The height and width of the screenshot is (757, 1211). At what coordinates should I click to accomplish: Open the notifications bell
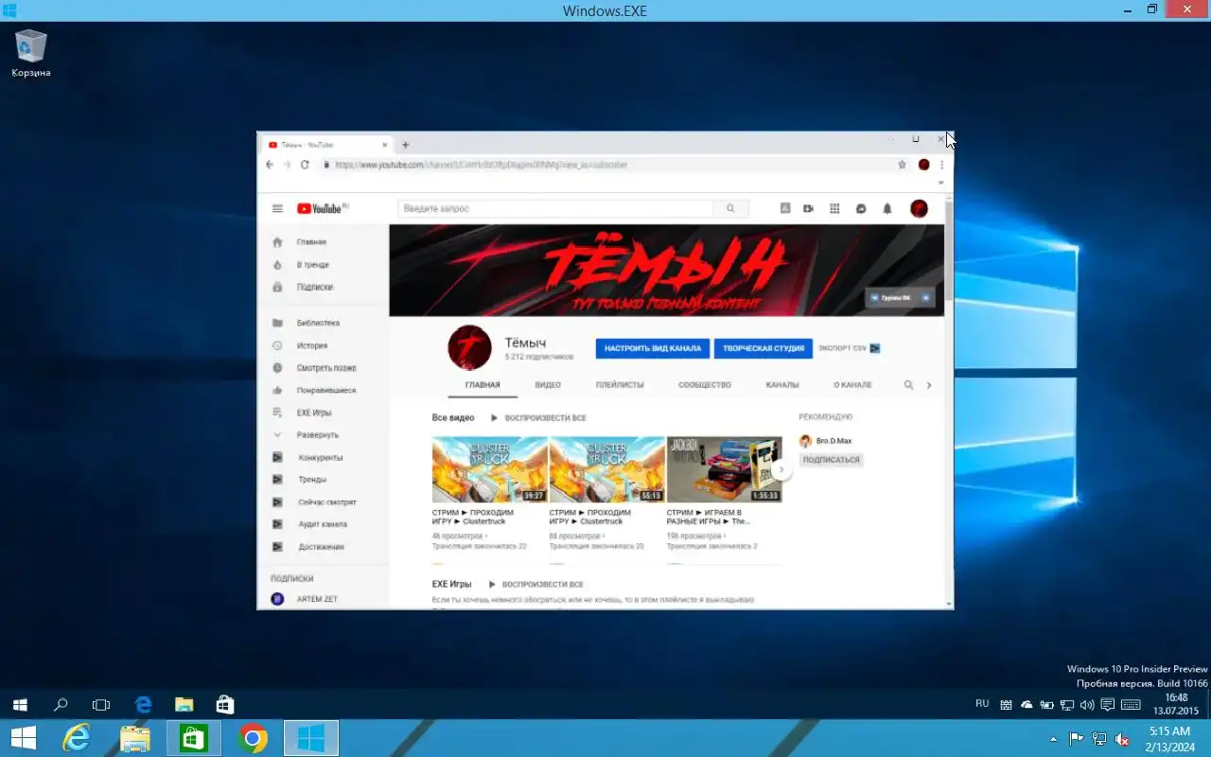click(x=887, y=208)
